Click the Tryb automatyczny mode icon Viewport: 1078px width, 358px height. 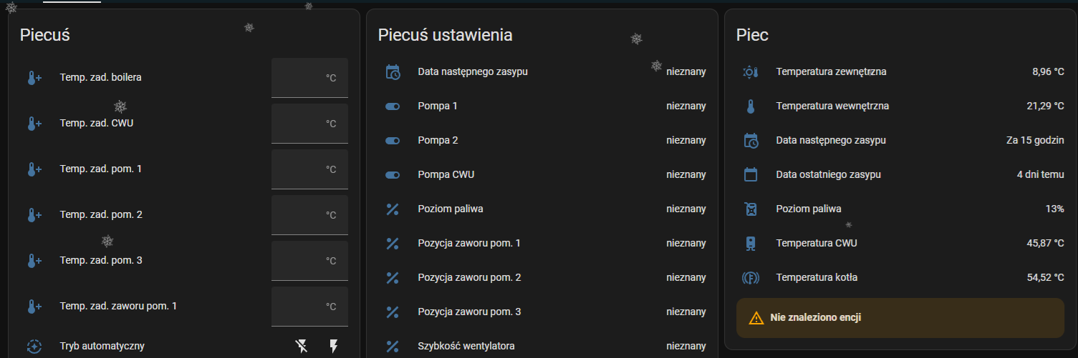click(34, 347)
